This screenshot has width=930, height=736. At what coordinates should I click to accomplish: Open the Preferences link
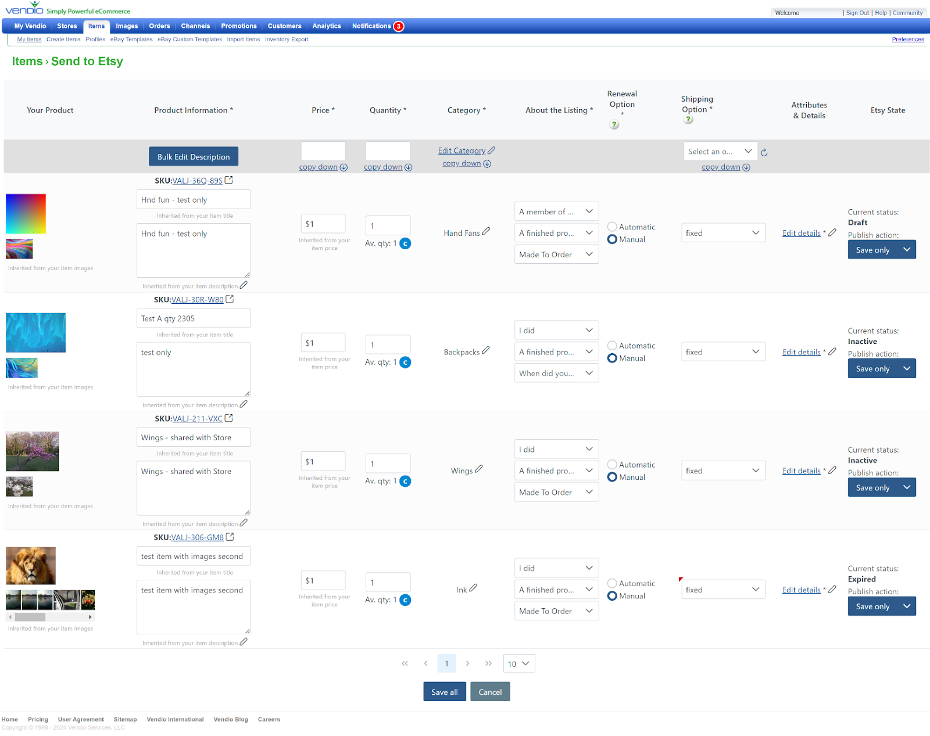907,39
